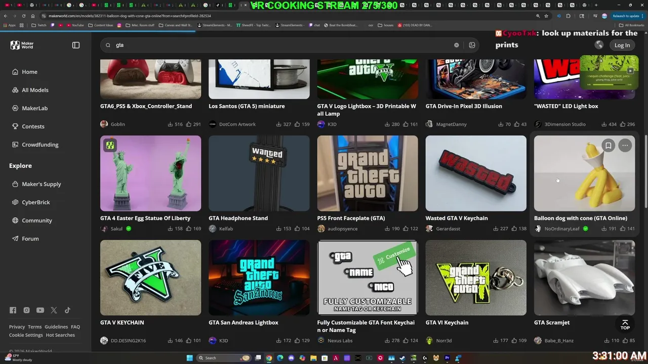Click the Chrome address bar URL
Viewport: 648px width, 364px height.
(130, 16)
